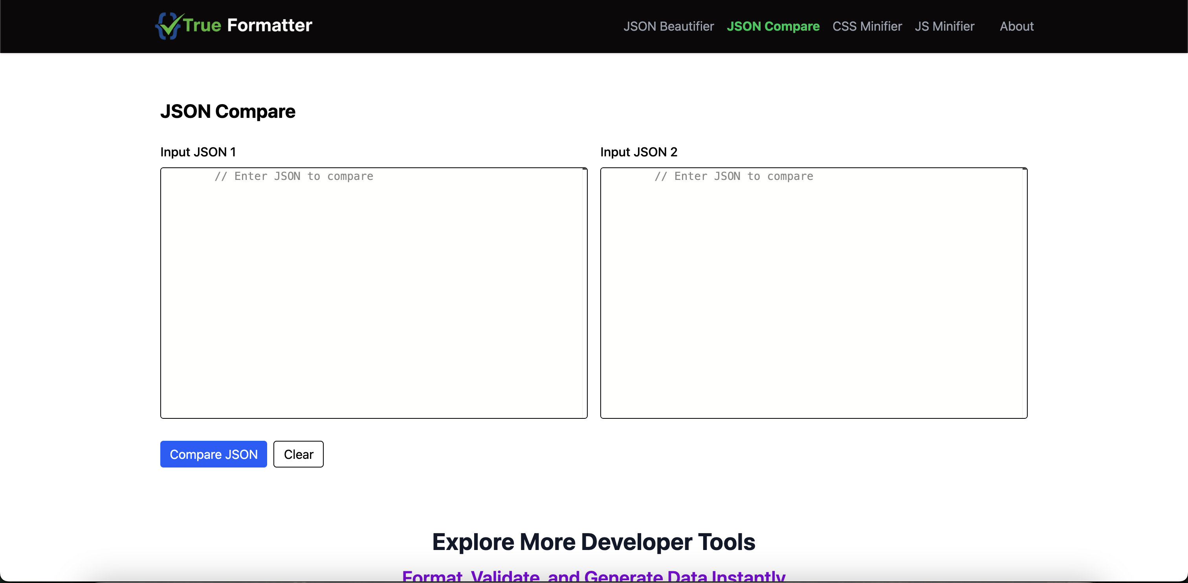Click the Input JSON 1 label
Screen dimensions: 1188x583
(x=198, y=152)
